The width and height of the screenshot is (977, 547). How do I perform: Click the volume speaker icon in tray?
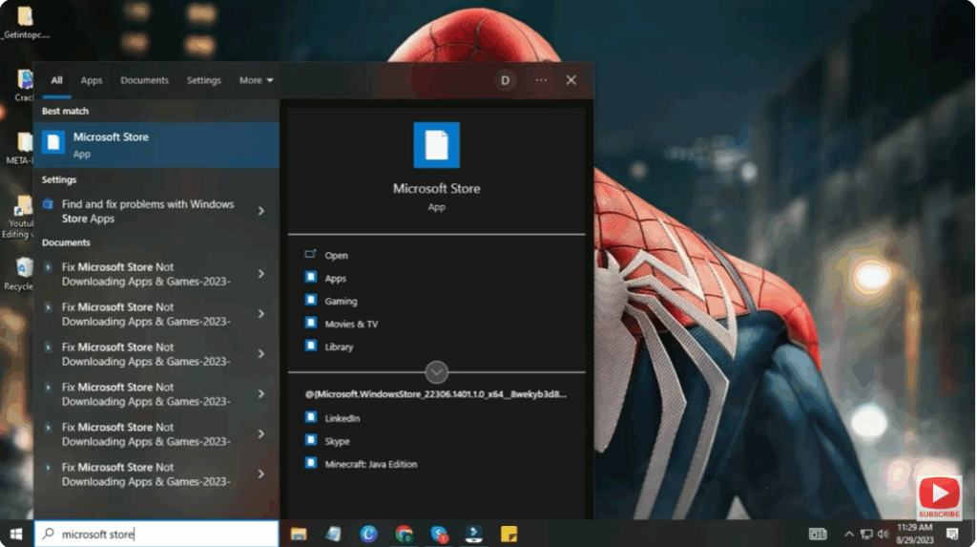pos(883,534)
